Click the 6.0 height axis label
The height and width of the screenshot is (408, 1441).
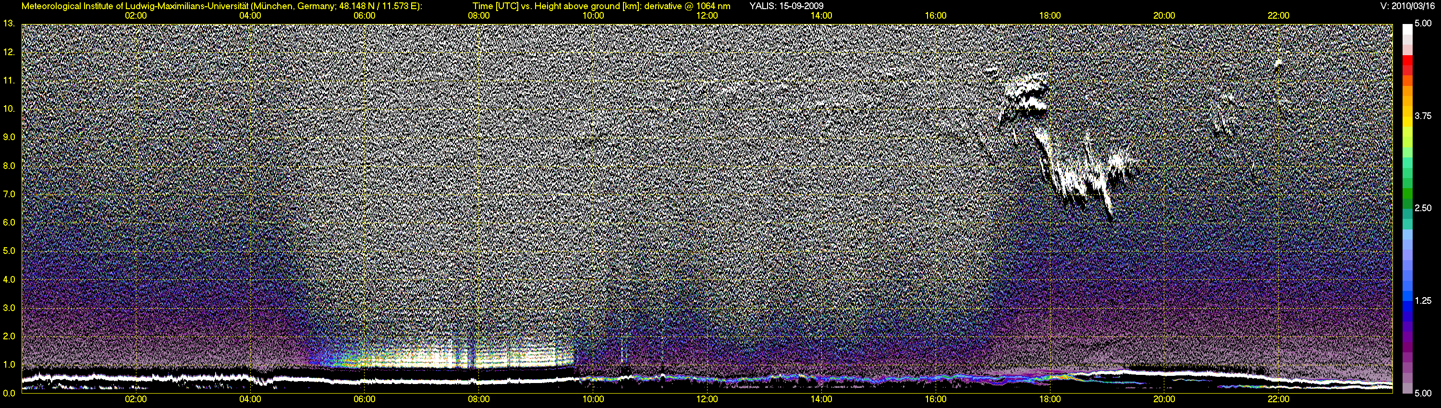pos(8,222)
